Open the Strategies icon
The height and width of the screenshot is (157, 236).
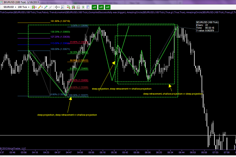coord(83,7)
